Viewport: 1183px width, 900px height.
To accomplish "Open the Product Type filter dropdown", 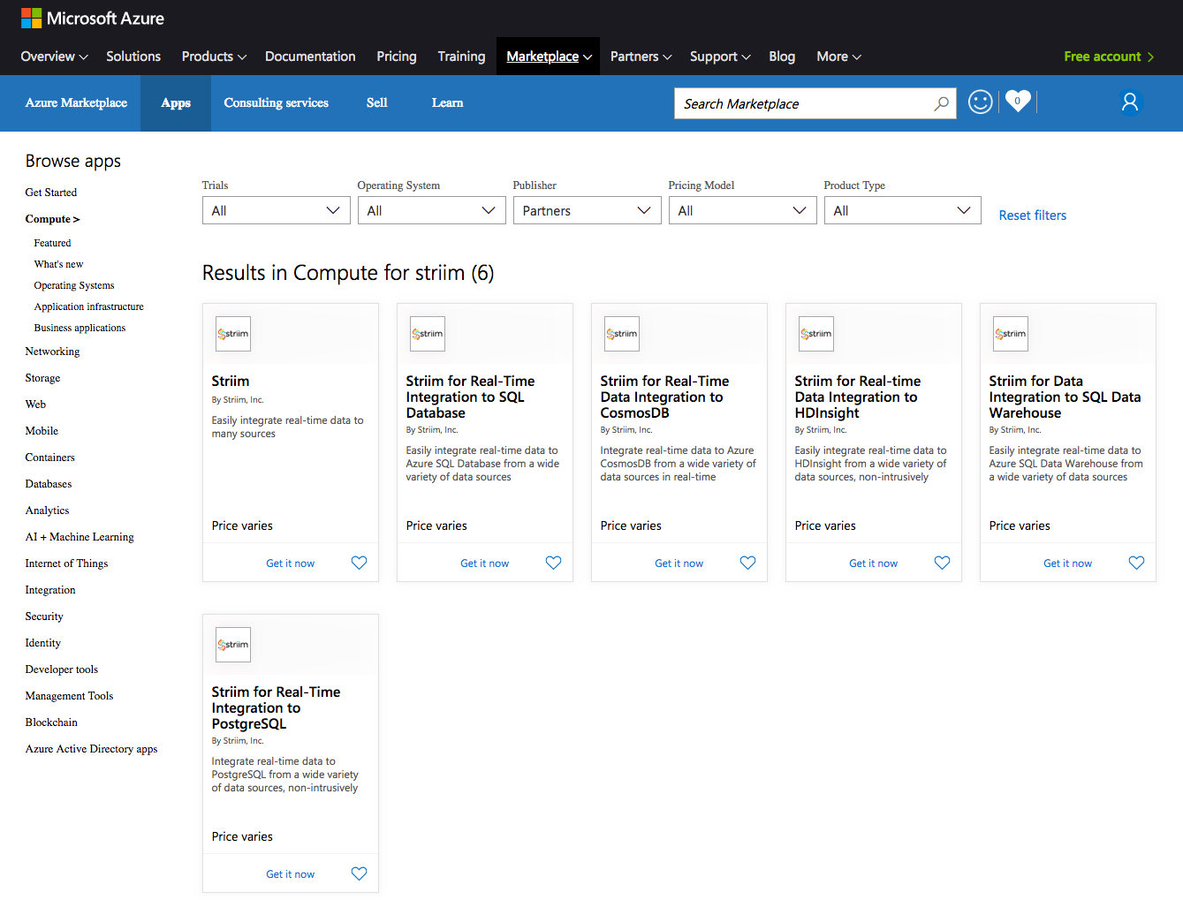I will [x=902, y=210].
